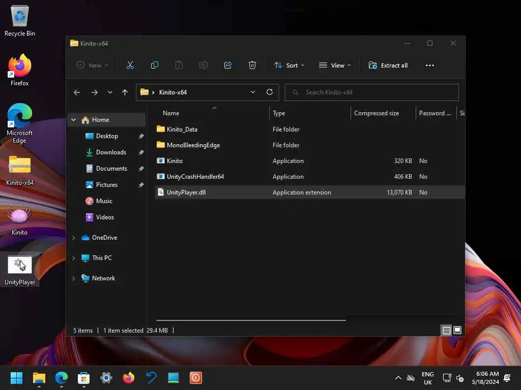Viewport: 521px width, 390px height.
Task: Select UnityPlayer.dll file row
Action: (310, 192)
